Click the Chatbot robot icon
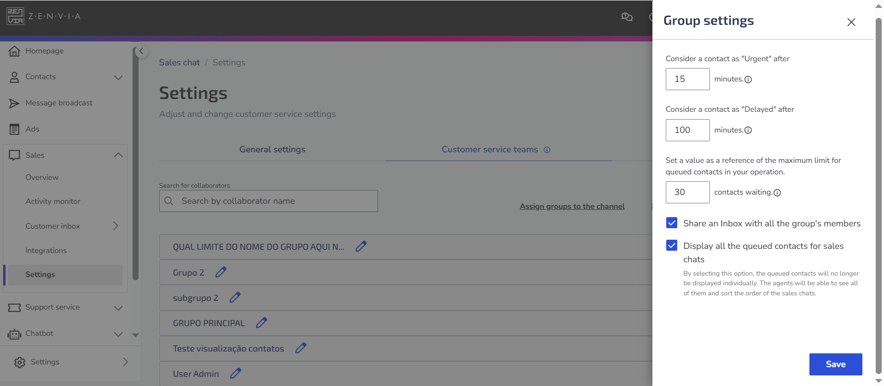 point(14,334)
